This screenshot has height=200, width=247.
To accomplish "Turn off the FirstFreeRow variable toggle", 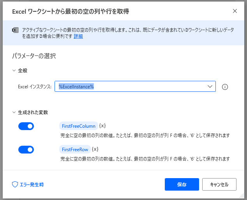I will click(x=26, y=150).
